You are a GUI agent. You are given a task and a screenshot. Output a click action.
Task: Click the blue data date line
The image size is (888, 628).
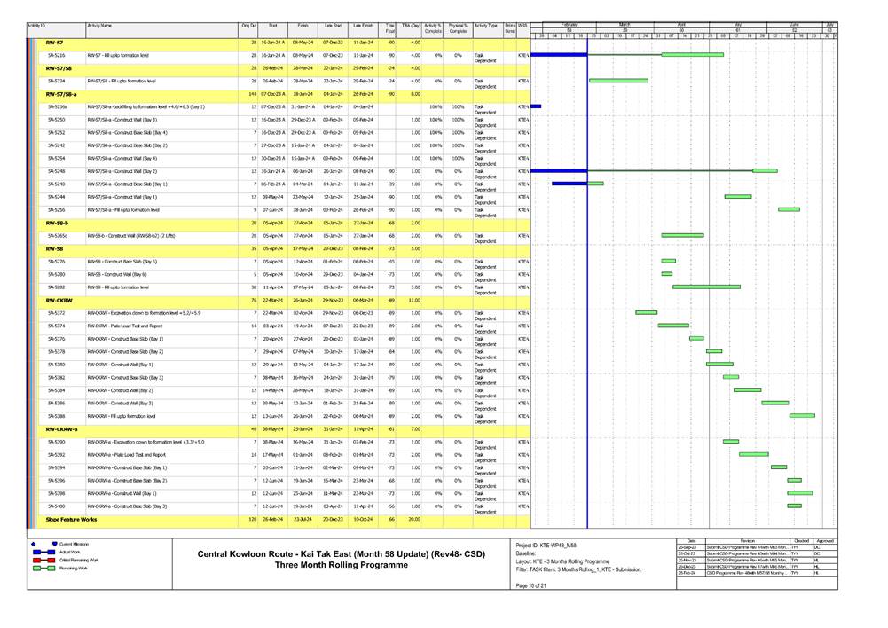[587, 266]
